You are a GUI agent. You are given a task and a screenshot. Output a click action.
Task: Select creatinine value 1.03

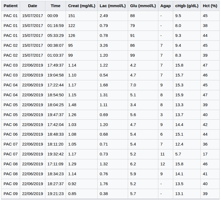pyautogui.click(x=82, y=125)
